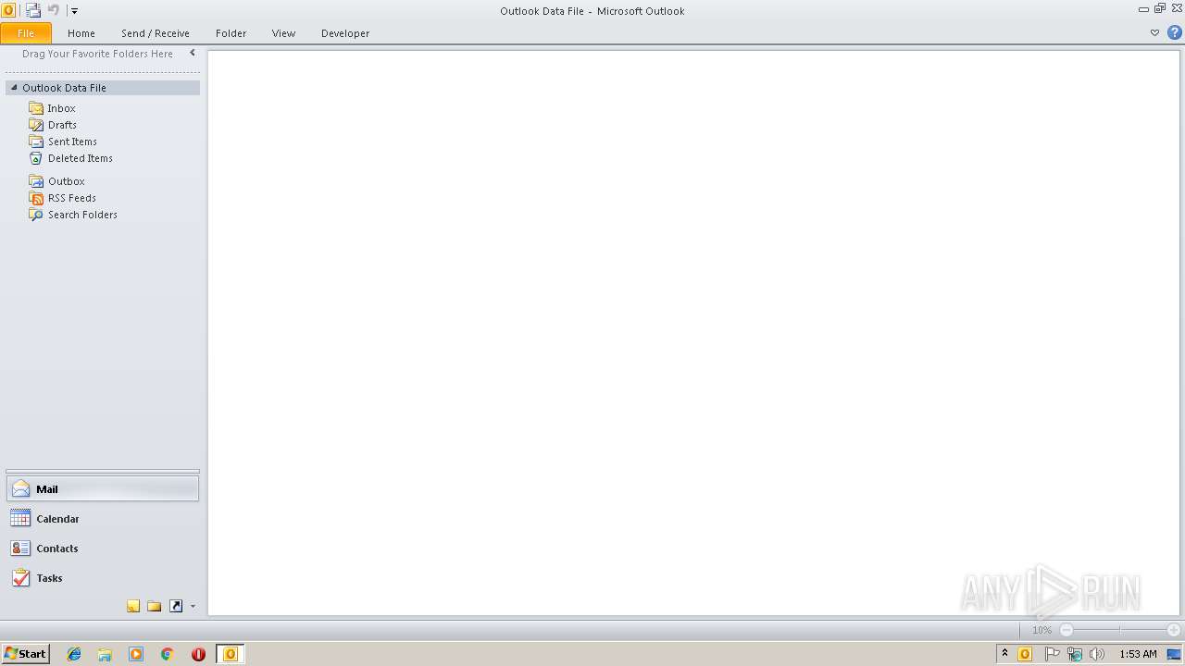Screen dimensions: 1185x666
Task: Switch to Contacts view
Action: (103, 549)
